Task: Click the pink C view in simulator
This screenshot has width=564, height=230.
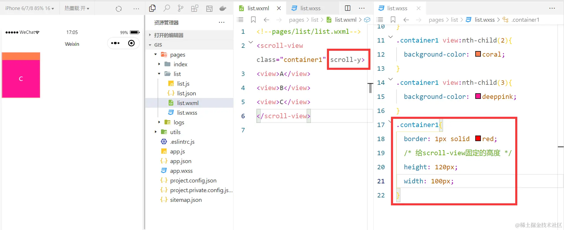Action: [21, 79]
